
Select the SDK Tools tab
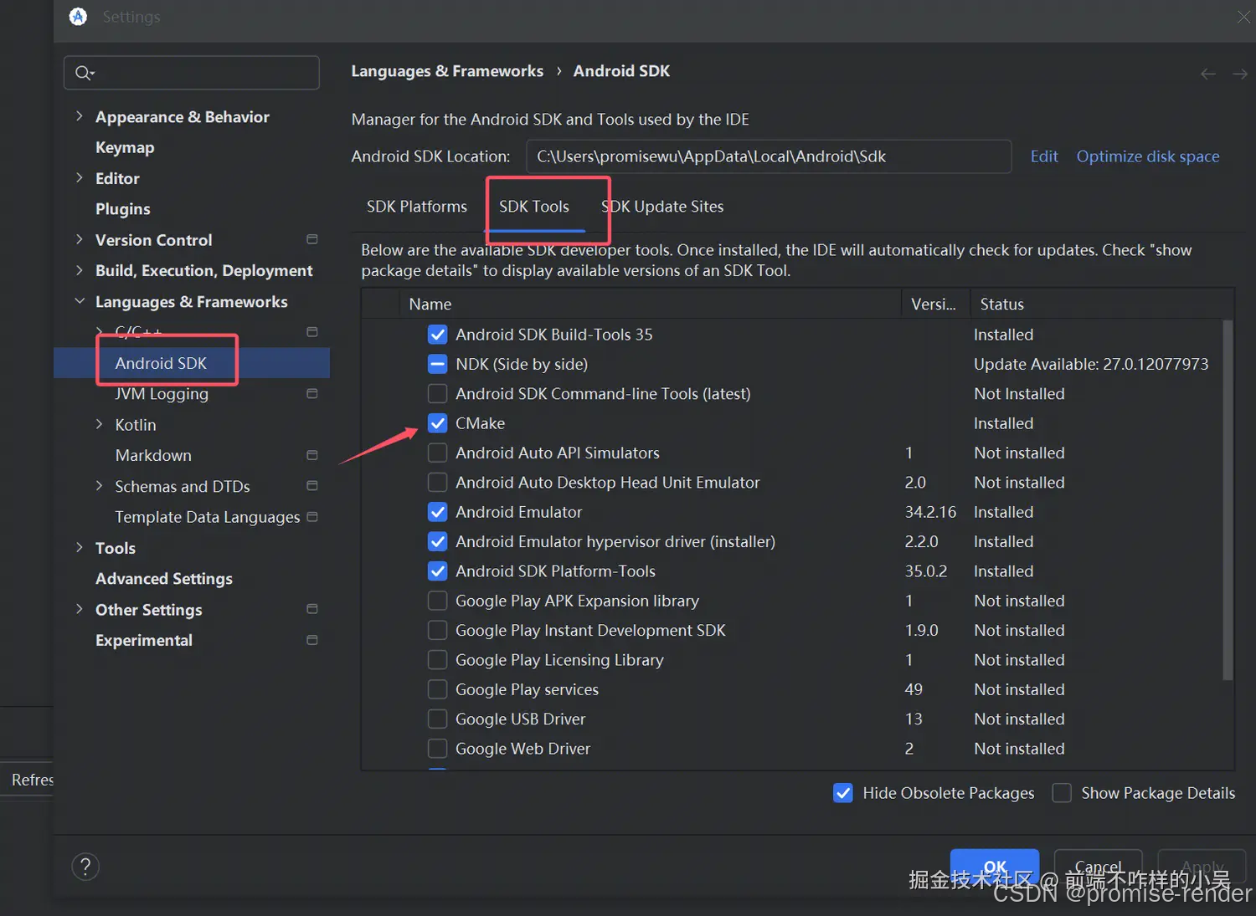534,207
